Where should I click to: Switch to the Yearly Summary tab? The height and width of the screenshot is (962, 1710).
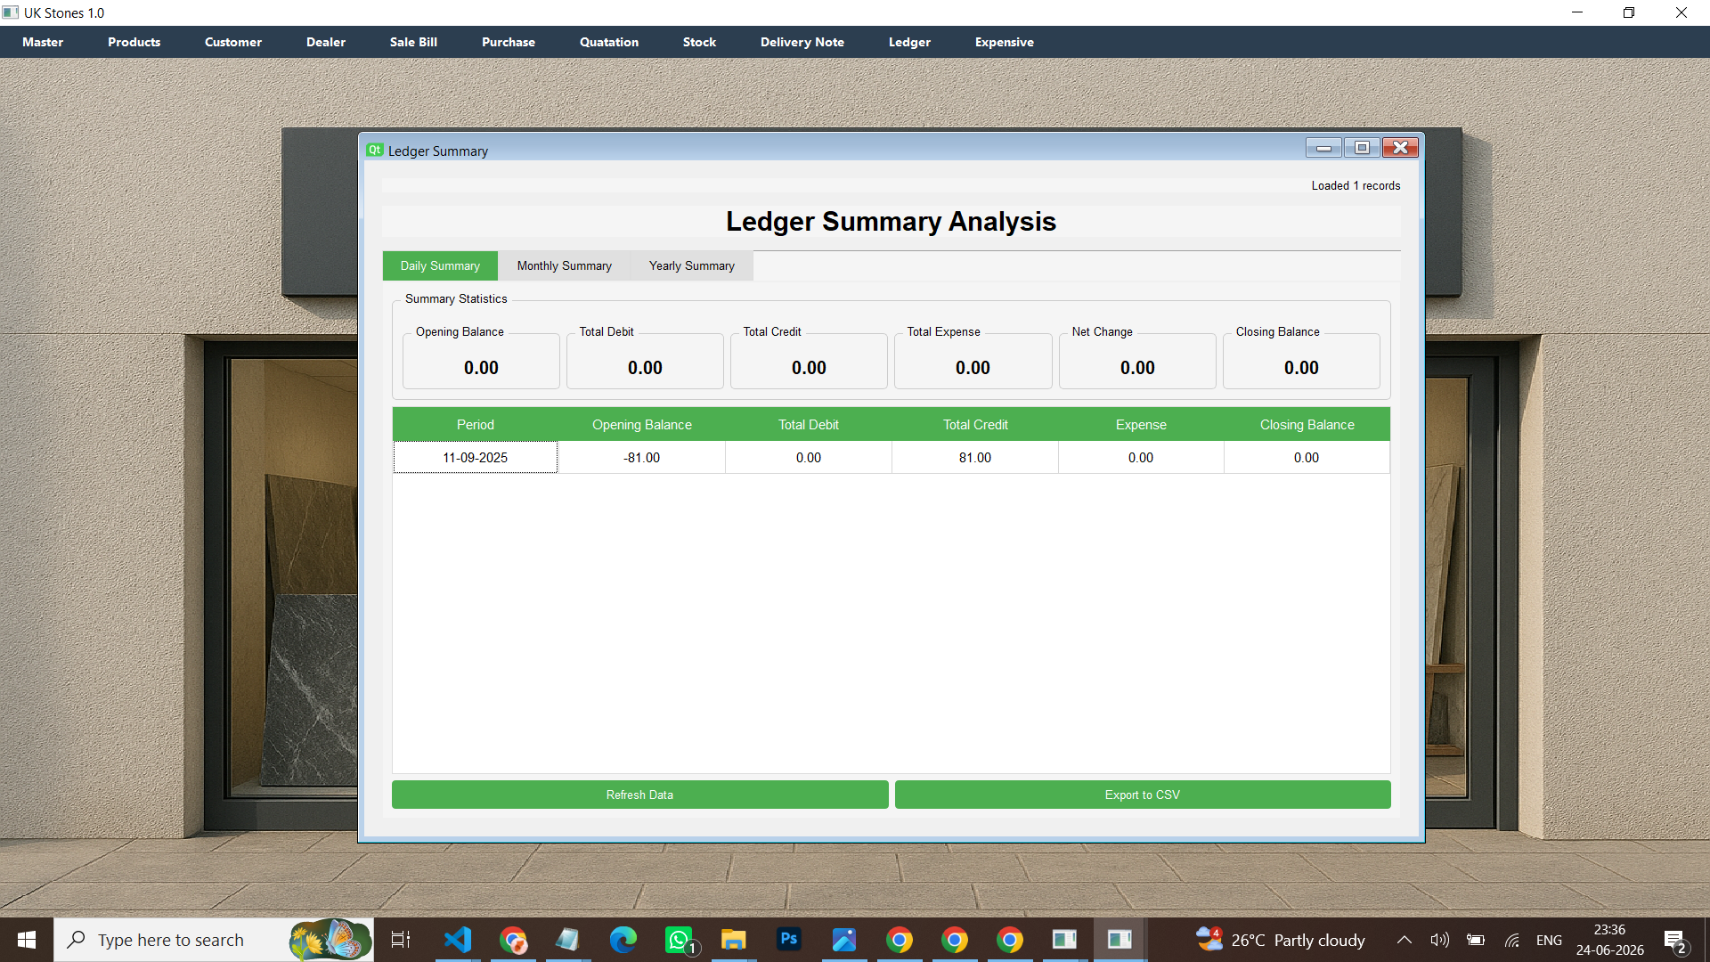click(692, 265)
